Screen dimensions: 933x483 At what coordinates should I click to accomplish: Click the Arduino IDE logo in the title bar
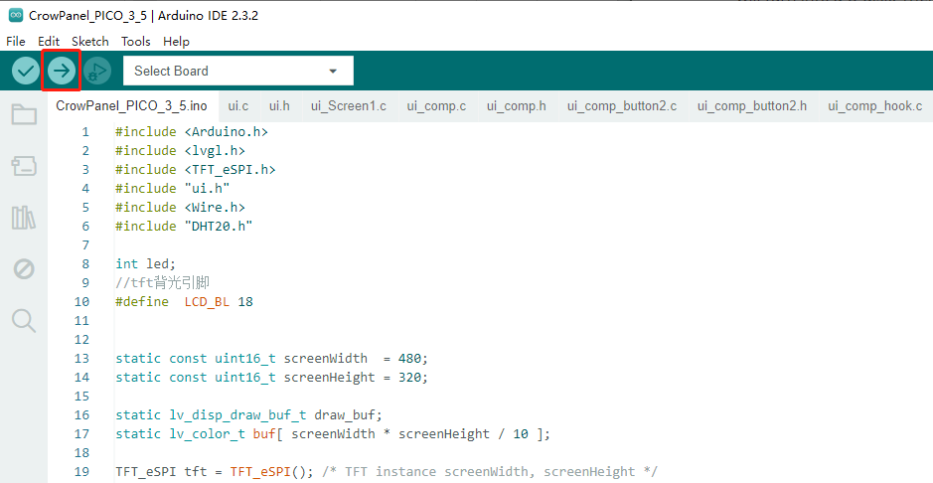[16, 16]
